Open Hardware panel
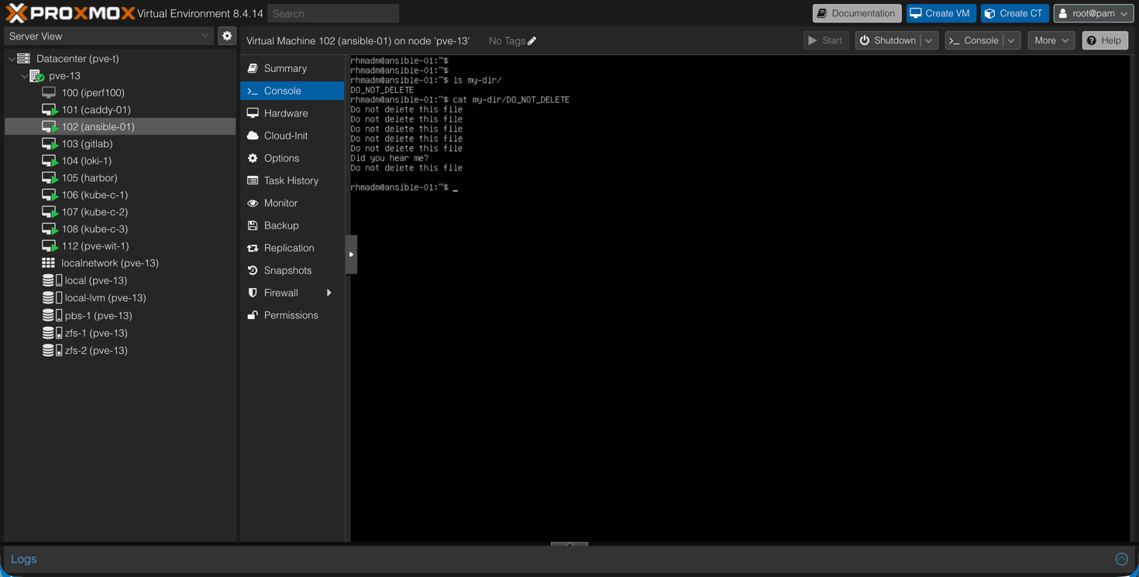Screen dimensions: 1139x577 [x=292, y=113]
